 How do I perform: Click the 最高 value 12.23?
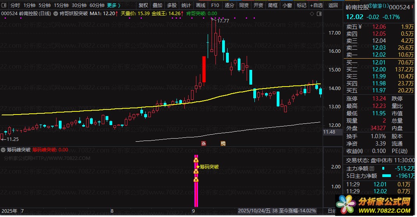[379, 106]
